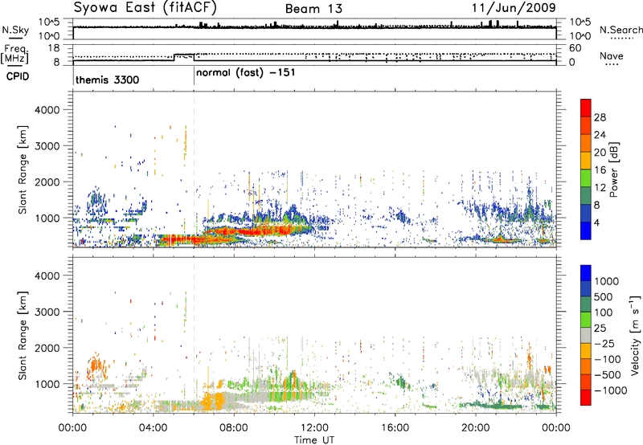Select the "themis 3300" CPID entry

(108, 80)
